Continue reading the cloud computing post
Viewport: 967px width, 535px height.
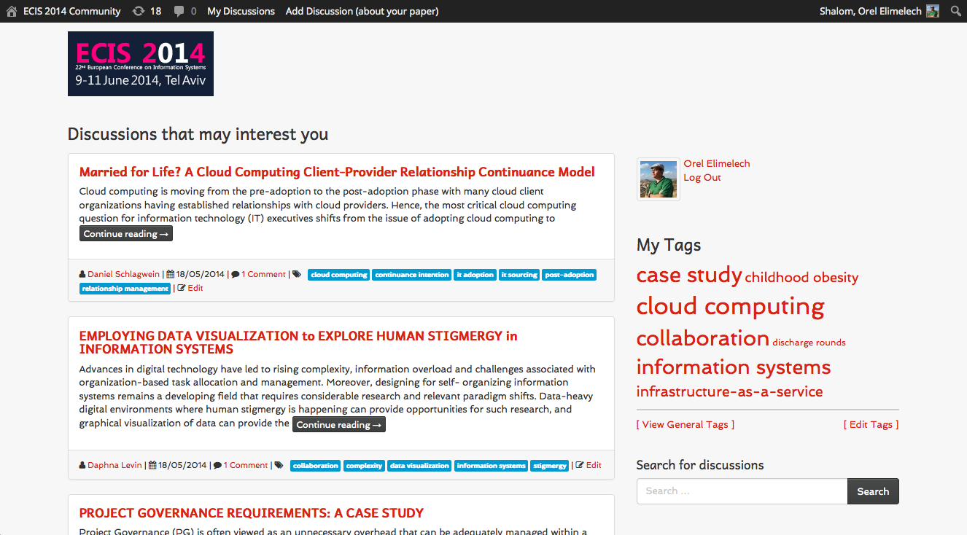coord(126,234)
